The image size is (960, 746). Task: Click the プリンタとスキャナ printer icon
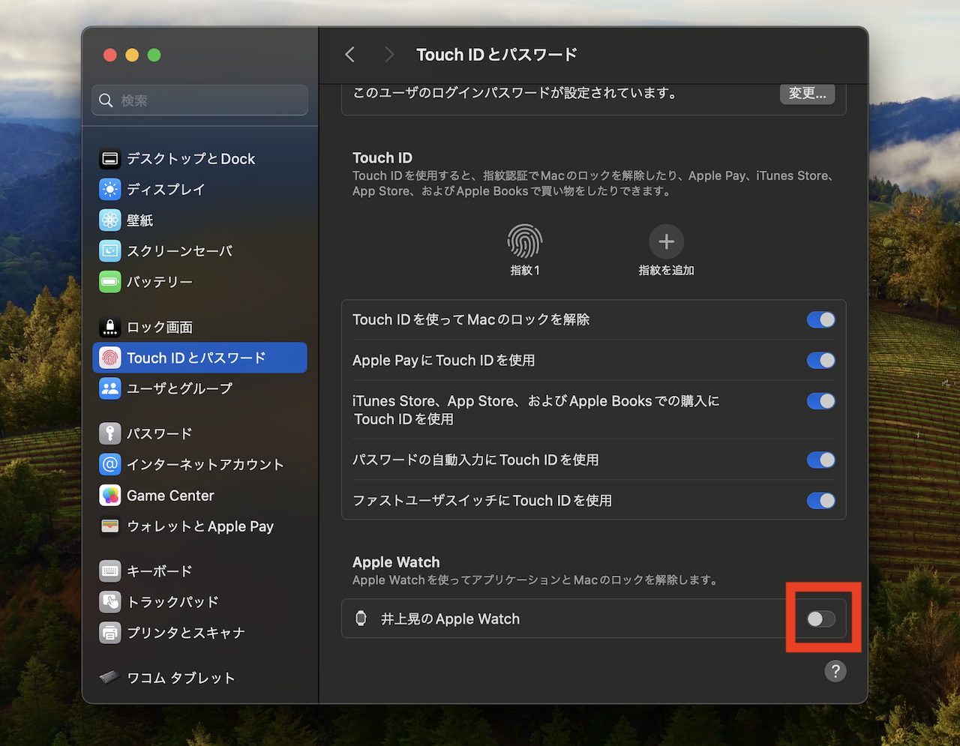(110, 633)
